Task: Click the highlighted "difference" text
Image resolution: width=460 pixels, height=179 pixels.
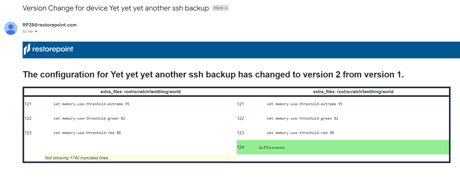Action: point(271,148)
